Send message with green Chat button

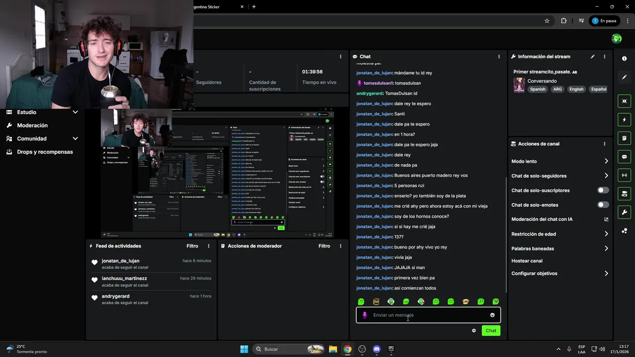pos(491,331)
